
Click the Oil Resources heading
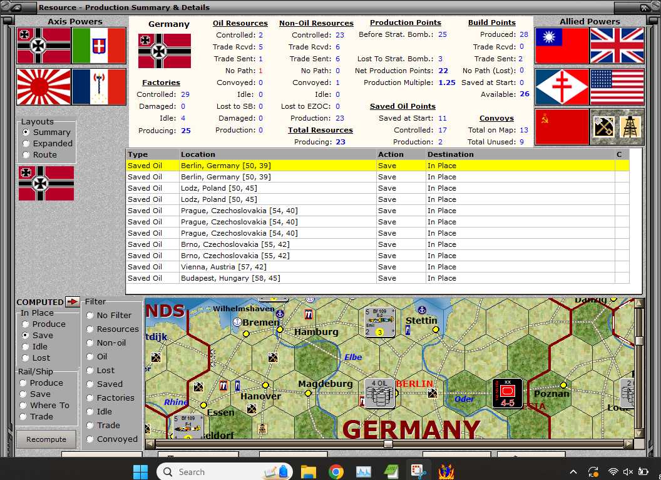[240, 23]
